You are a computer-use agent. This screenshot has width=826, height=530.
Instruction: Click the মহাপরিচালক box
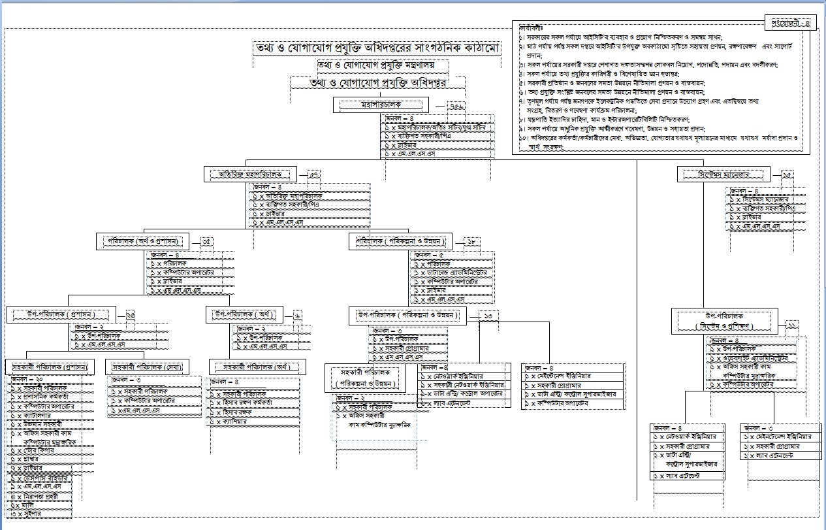[381, 105]
